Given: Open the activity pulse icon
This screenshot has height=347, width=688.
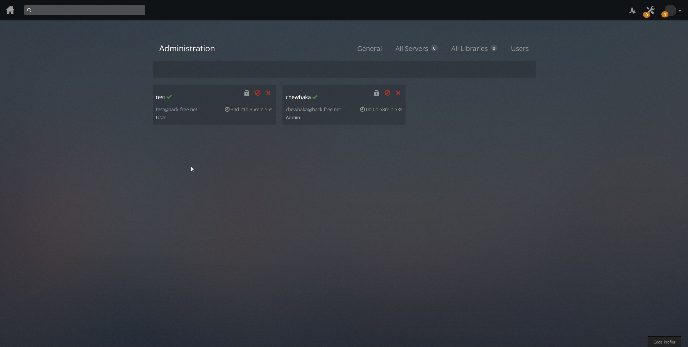Looking at the screenshot, I should 632,10.
